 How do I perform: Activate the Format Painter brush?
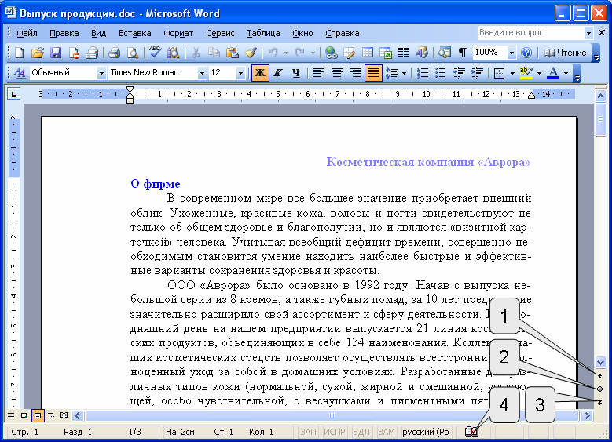pos(251,53)
